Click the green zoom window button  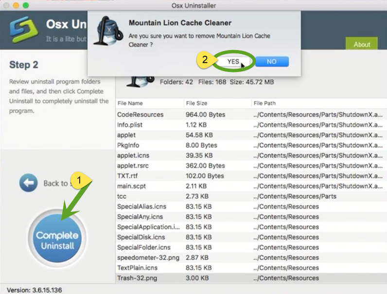point(26,5)
